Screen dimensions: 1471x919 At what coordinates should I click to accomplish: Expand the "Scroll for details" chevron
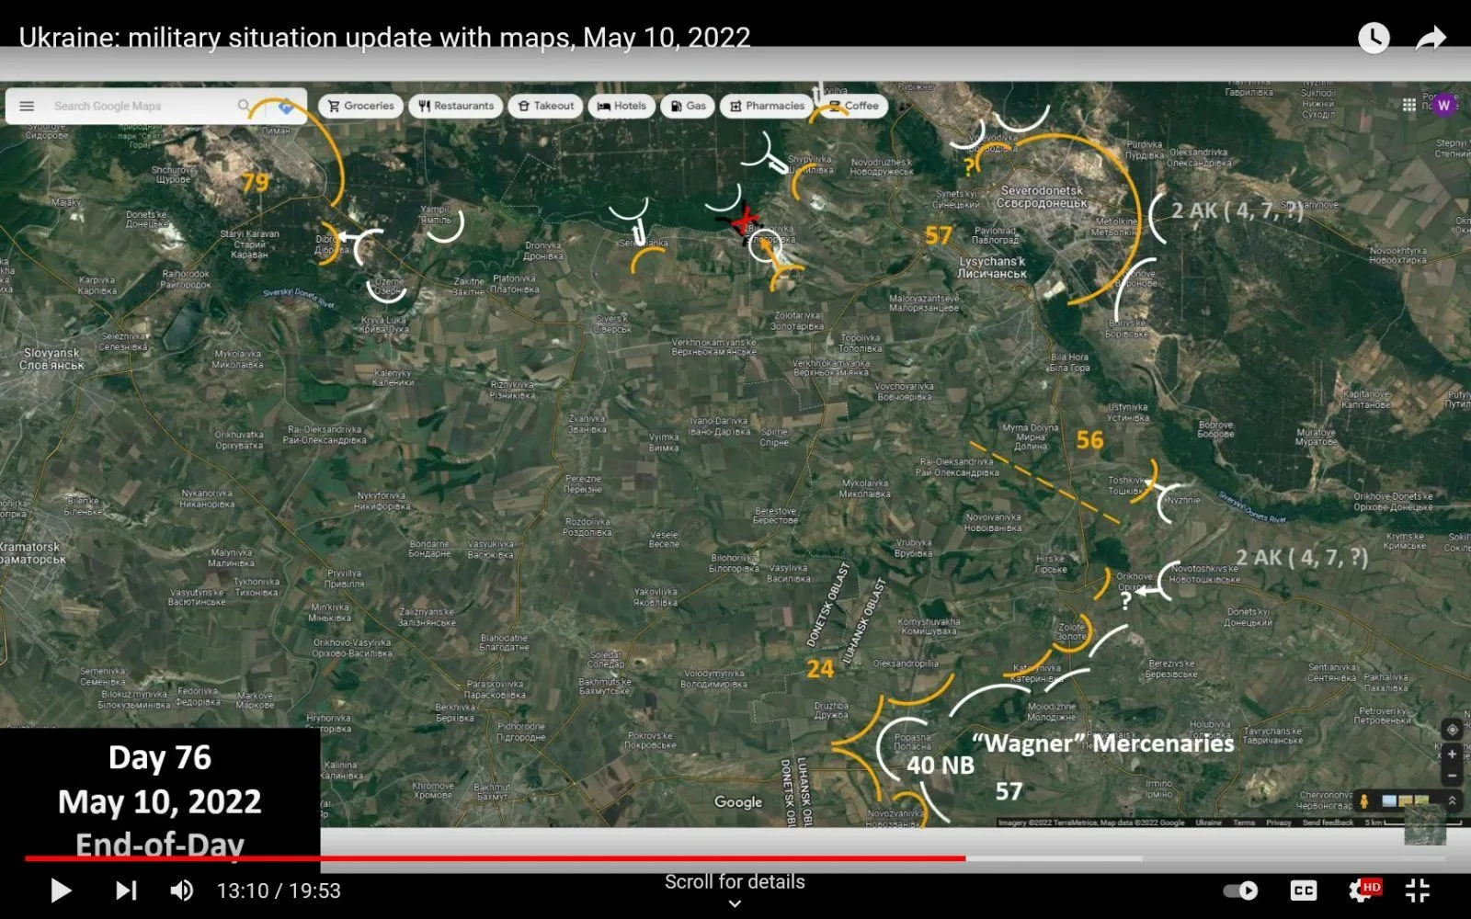click(735, 903)
